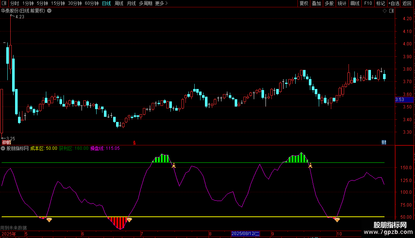Expand the 华泰股份 chart title dropdown
The height and width of the screenshot is (238, 415).
[x=49, y=11]
